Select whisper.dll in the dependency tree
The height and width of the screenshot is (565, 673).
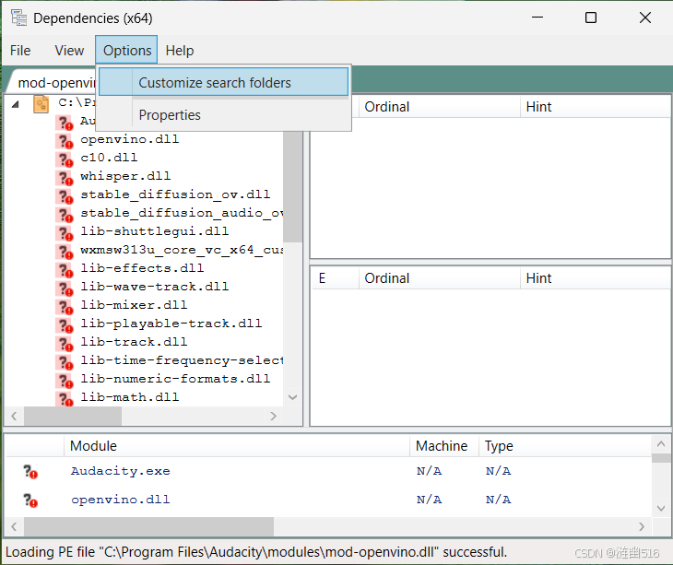pyautogui.click(x=125, y=176)
